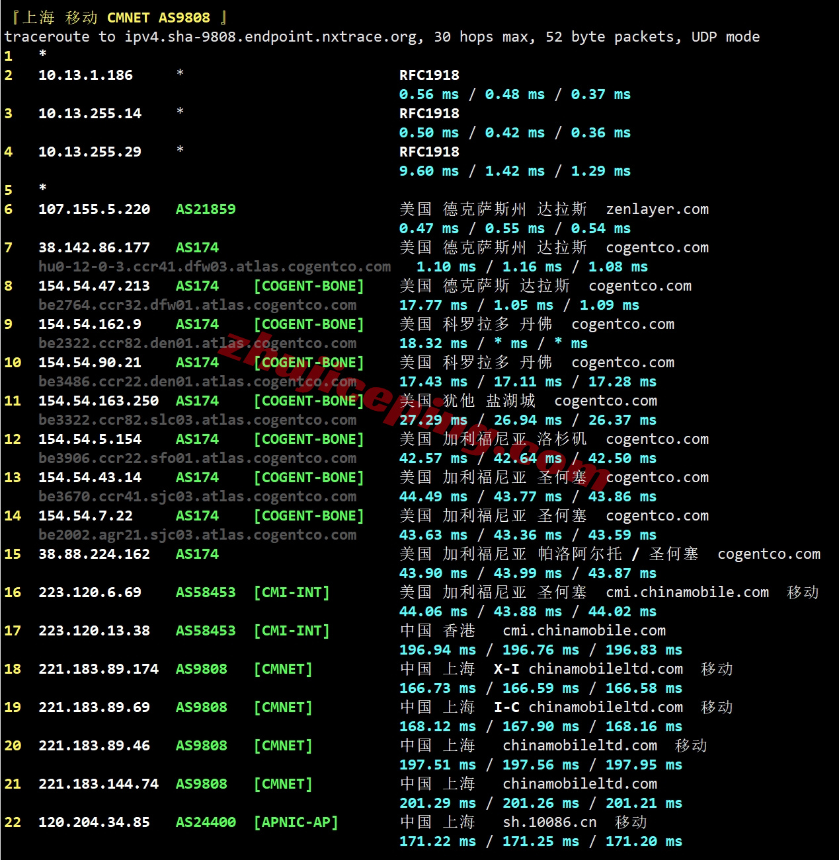Click IP 221.183.89.174 at hop 18
The height and width of the screenshot is (860, 839).
(x=99, y=669)
